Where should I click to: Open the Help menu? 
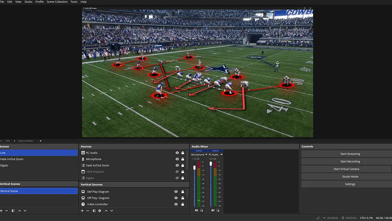(x=83, y=2)
